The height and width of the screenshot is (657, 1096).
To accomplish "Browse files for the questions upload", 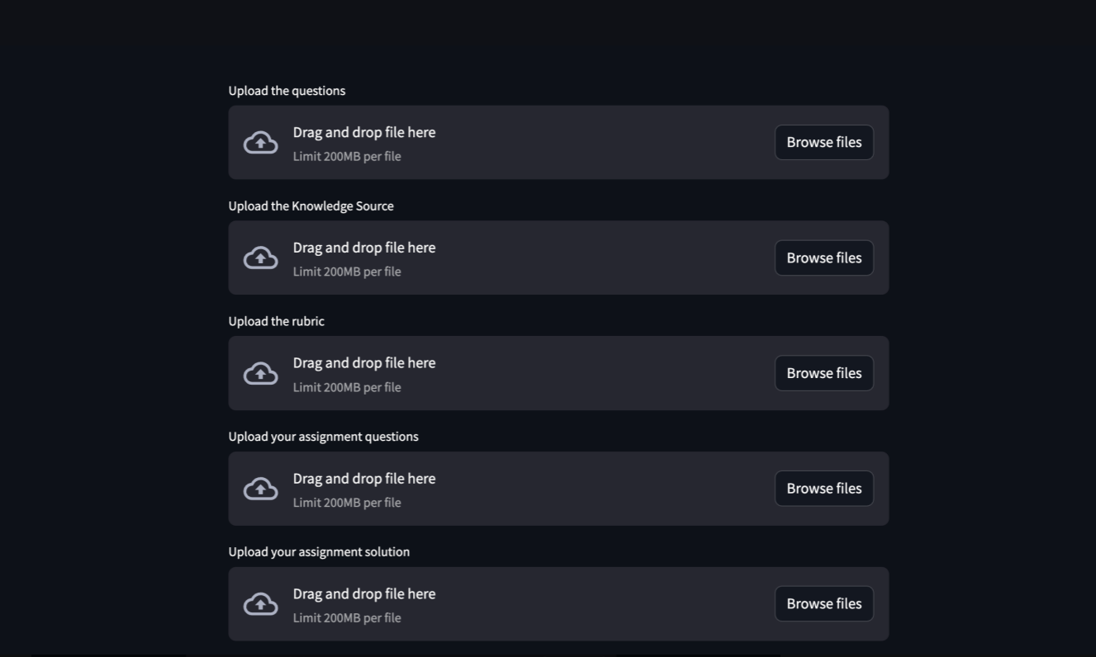I will (824, 142).
